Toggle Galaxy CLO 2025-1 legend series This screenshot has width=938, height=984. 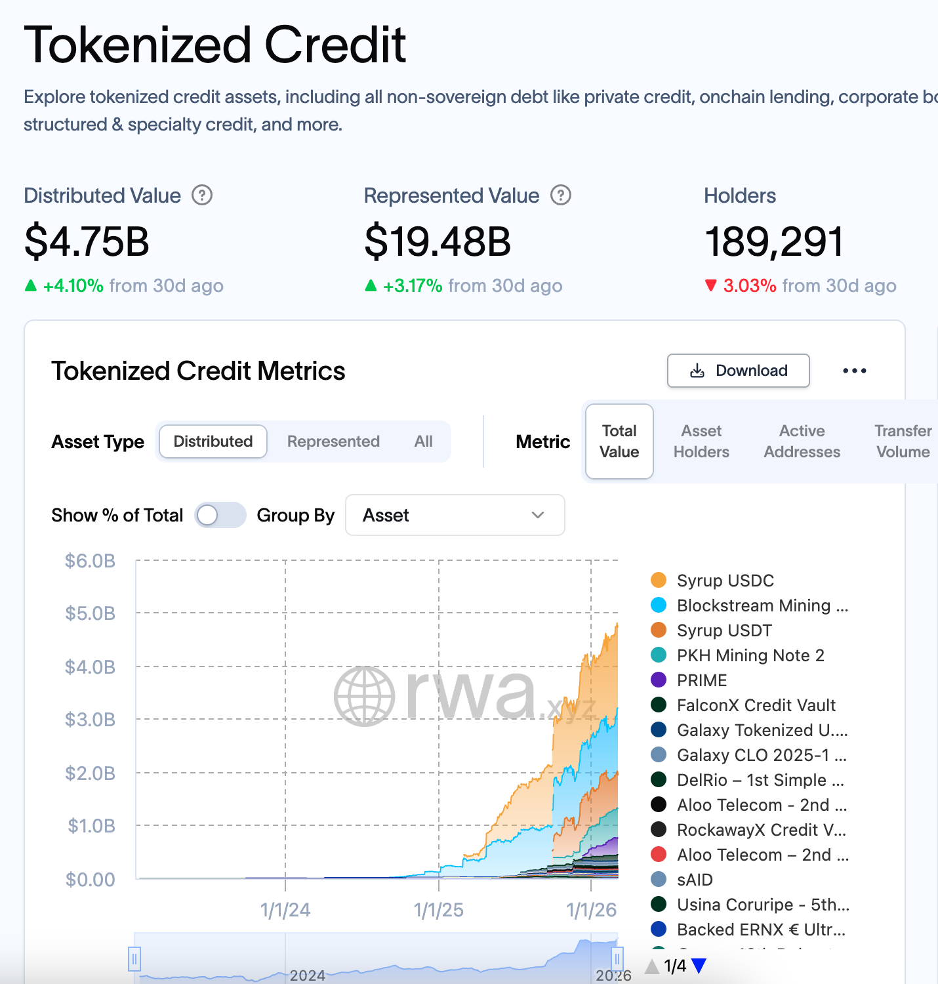(749, 755)
